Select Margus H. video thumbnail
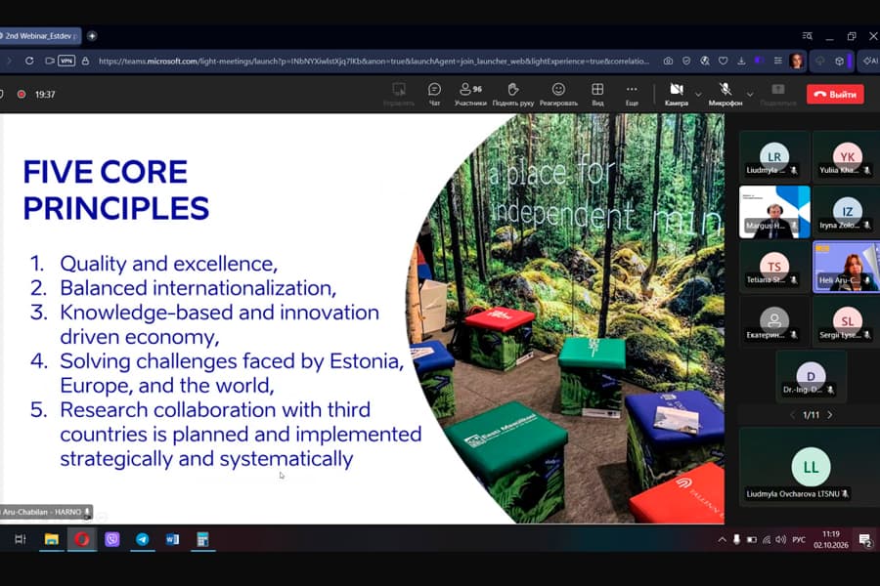 (774, 212)
